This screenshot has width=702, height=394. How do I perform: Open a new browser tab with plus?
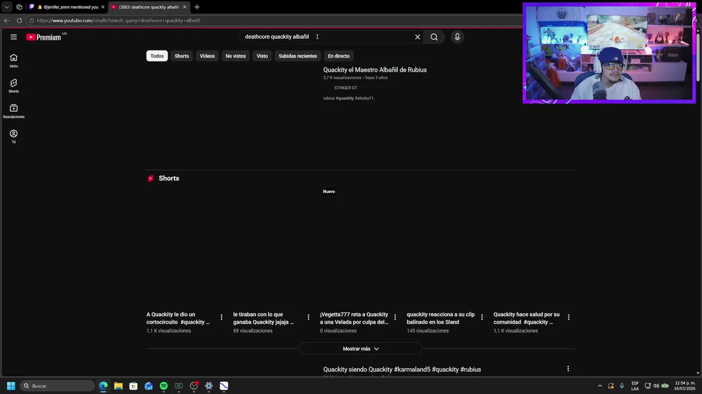[197, 7]
